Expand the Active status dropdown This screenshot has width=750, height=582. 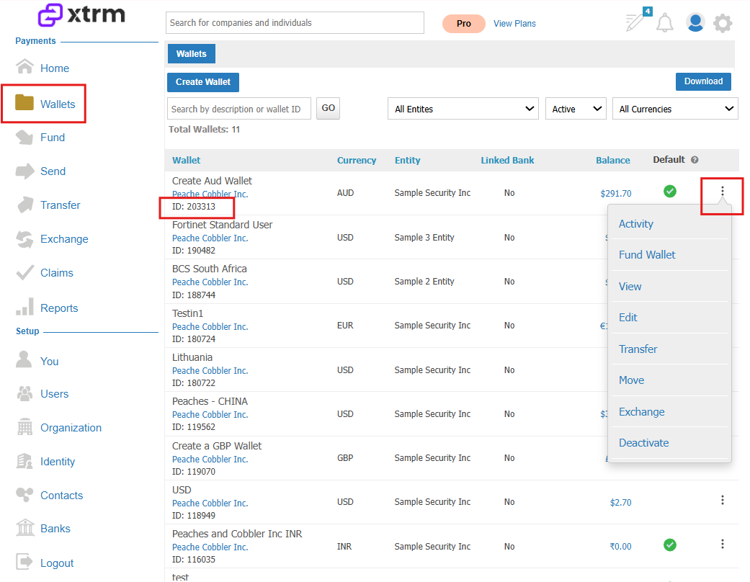576,109
